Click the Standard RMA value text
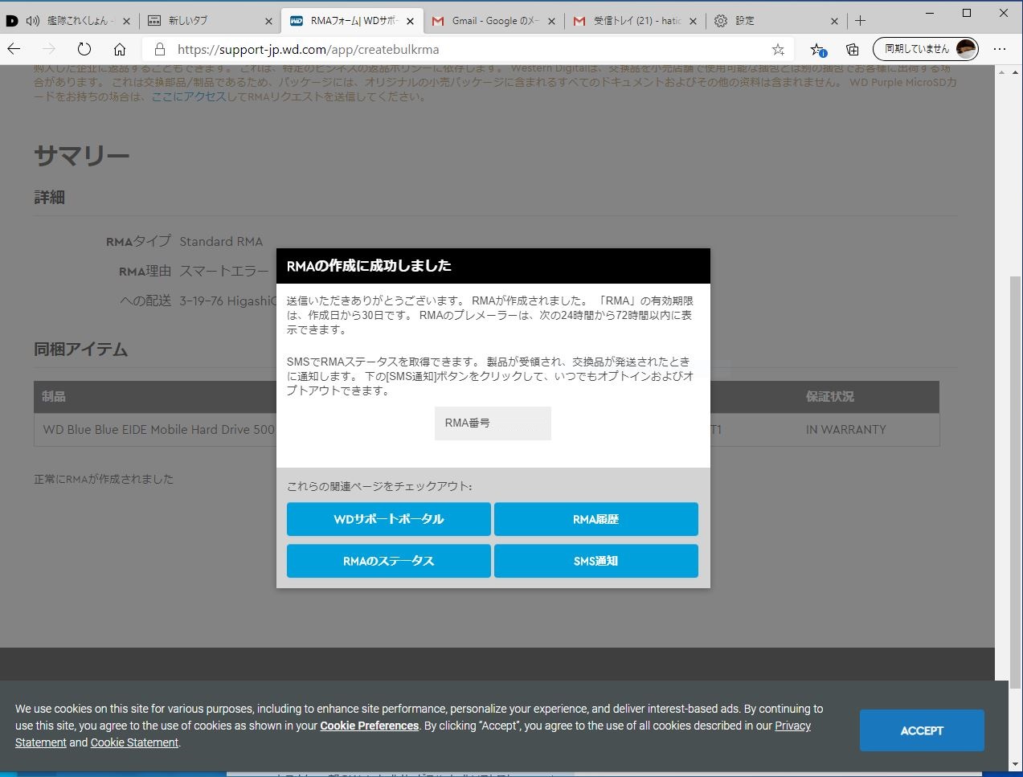The width and height of the screenshot is (1023, 777). coord(221,241)
